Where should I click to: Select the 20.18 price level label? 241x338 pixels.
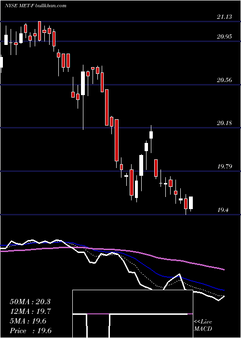224,123
